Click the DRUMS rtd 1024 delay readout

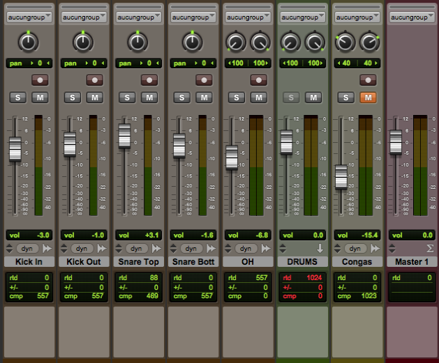click(302, 278)
